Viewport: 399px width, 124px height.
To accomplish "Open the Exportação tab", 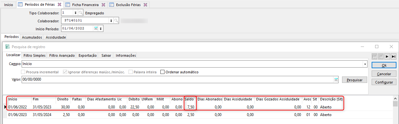I will point(87,55).
